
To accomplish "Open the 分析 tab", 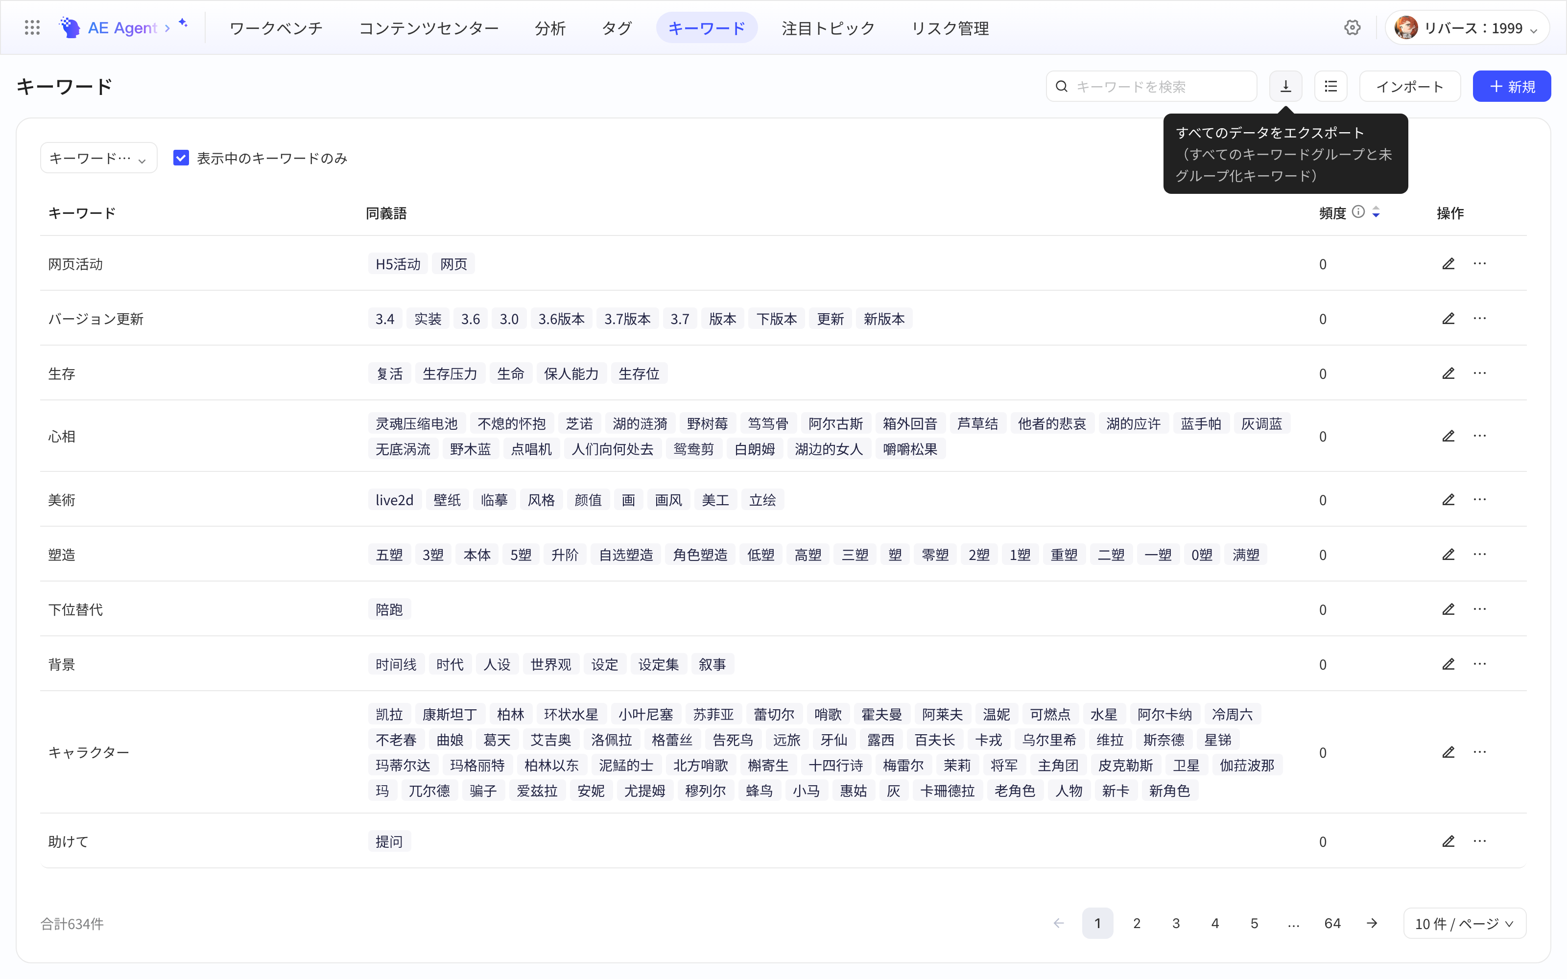I will pos(550,28).
